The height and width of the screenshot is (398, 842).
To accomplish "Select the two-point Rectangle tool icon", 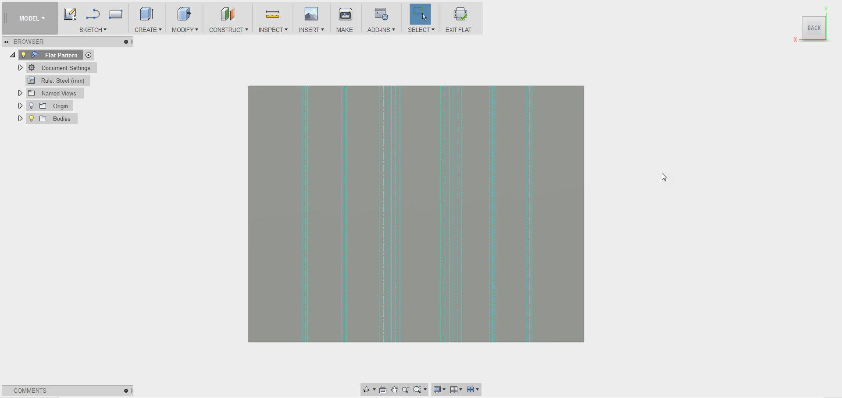I will click(x=116, y=14).
